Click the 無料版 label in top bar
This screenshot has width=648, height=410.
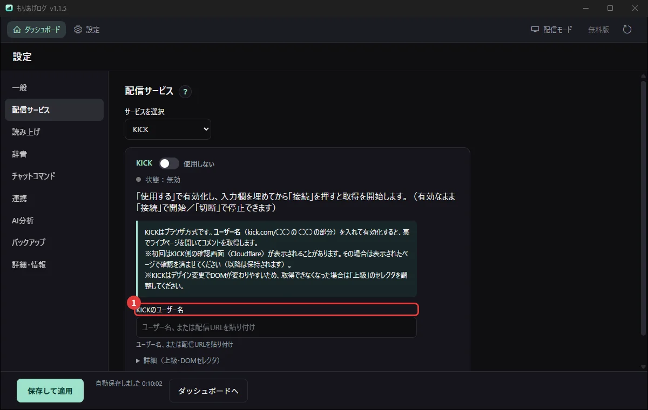click(598, 30)
